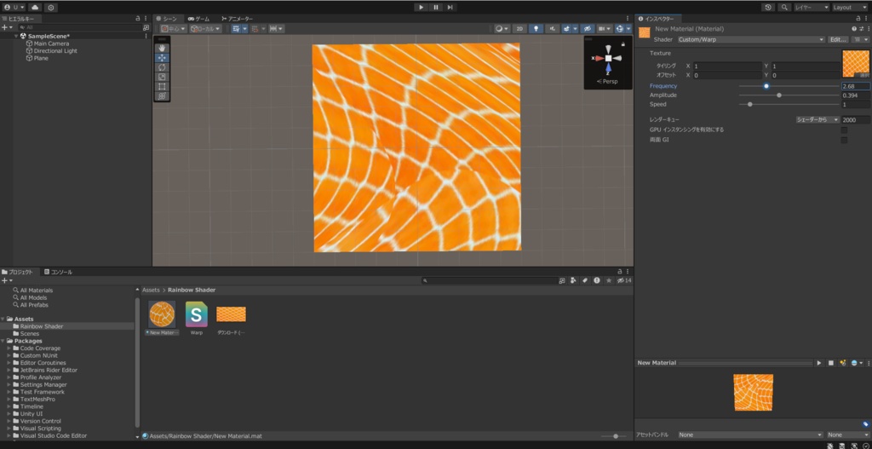Click the Amplitude slider handle
This screenshot has height=449, width=872.
tap(779, 95)
